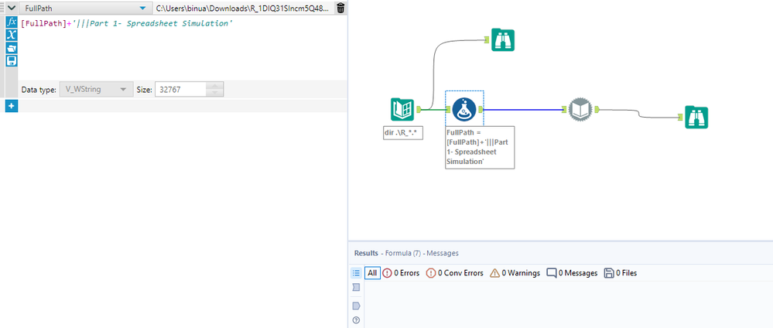Select the Formula tool flask icon
Viewport: 773px width, 328px height.
[464, 110]
